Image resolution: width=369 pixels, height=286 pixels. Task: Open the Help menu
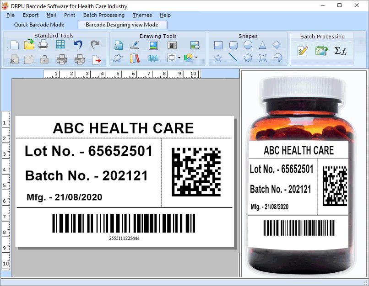coord(165,15)
